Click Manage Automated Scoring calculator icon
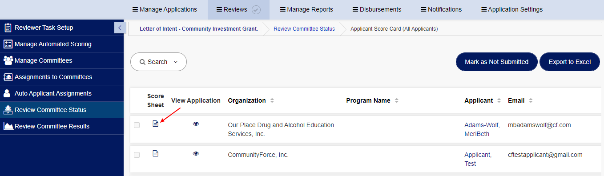 tap(8, 44)
